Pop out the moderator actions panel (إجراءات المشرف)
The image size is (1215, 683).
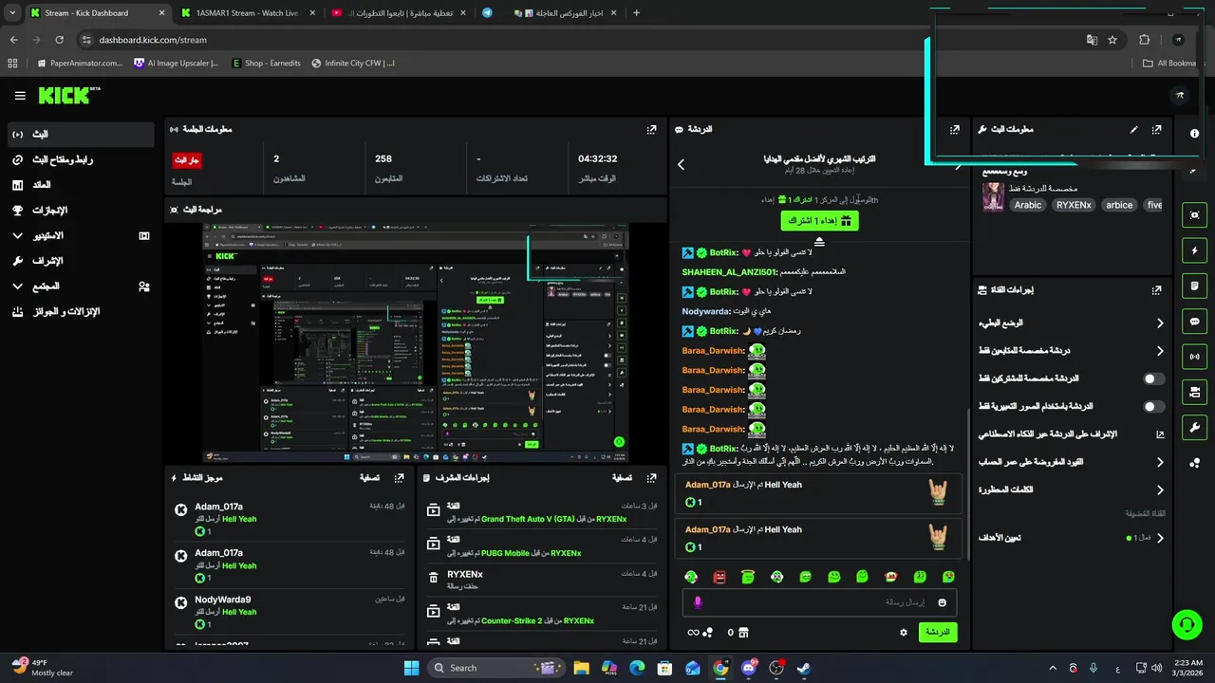coord(651,478)
